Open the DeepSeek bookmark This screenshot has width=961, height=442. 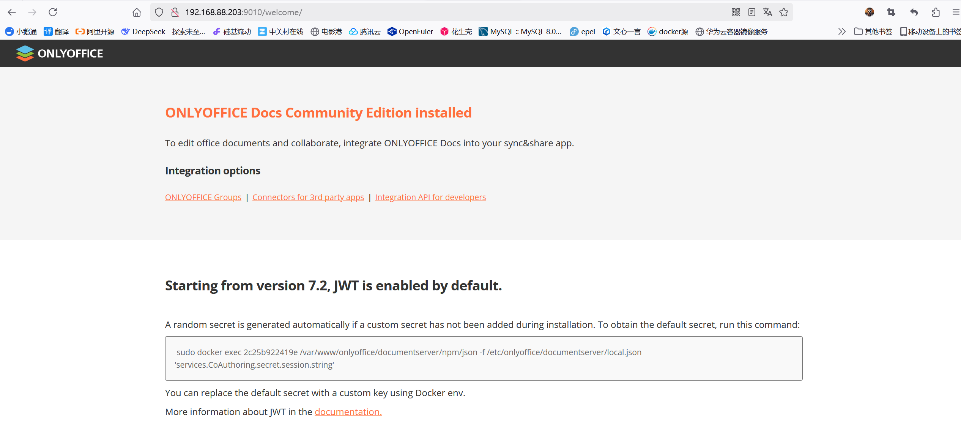(x=163, y=31)
